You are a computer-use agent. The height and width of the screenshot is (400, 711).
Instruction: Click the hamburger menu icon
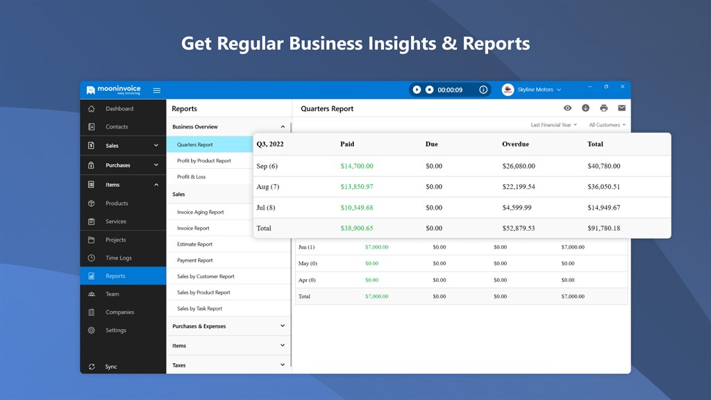[156, 90]
